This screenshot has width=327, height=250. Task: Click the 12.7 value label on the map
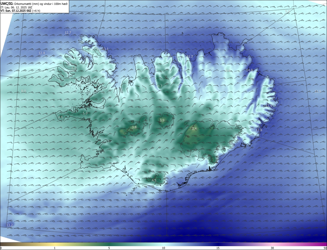(x=68, y=32)
